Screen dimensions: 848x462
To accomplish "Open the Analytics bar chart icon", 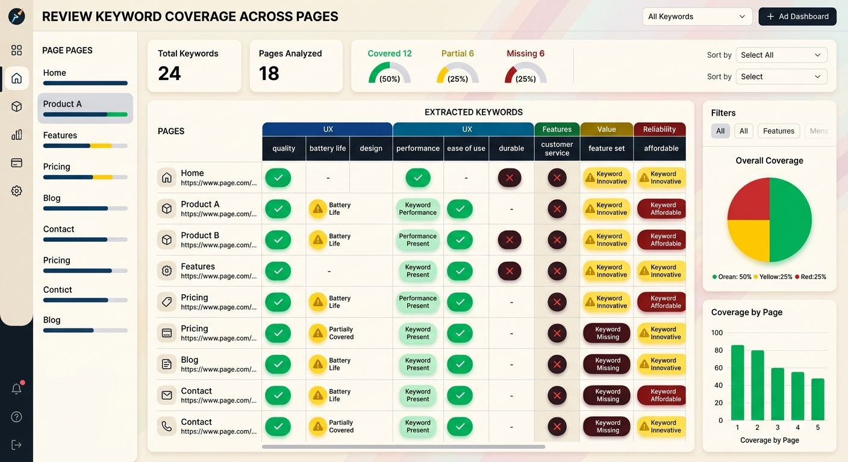I will pyautogui.click(x=16, y=134).
